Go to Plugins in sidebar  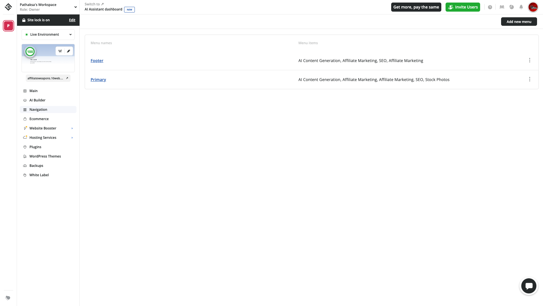point(35,147)
